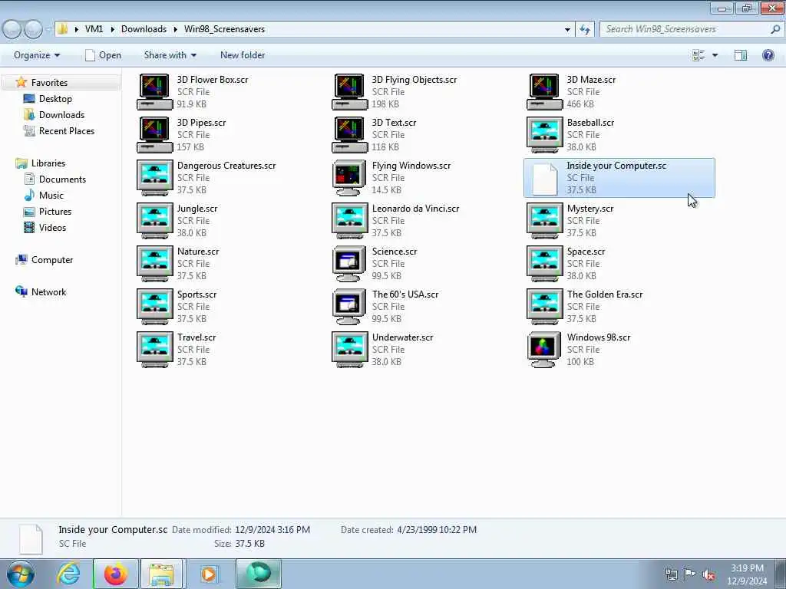The image size is (786, 589).
Task: Open Downloads under Favorites
Action: [x=61, y=115]
